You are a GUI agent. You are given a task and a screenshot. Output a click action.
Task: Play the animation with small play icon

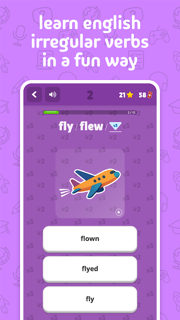[x=118, y=212]
